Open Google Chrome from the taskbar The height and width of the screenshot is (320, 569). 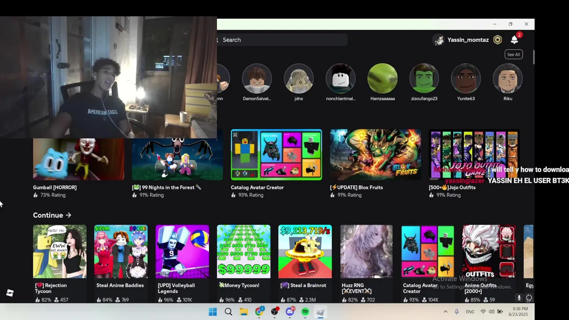pos(259,312)
